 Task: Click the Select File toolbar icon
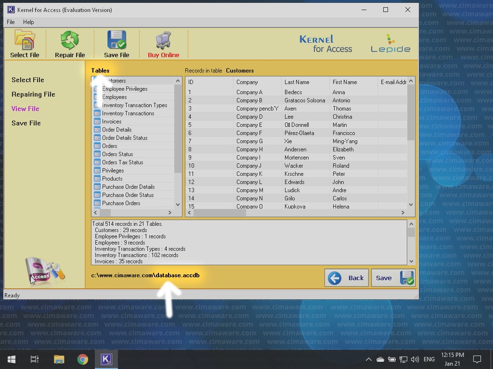[x=25, y=40]
